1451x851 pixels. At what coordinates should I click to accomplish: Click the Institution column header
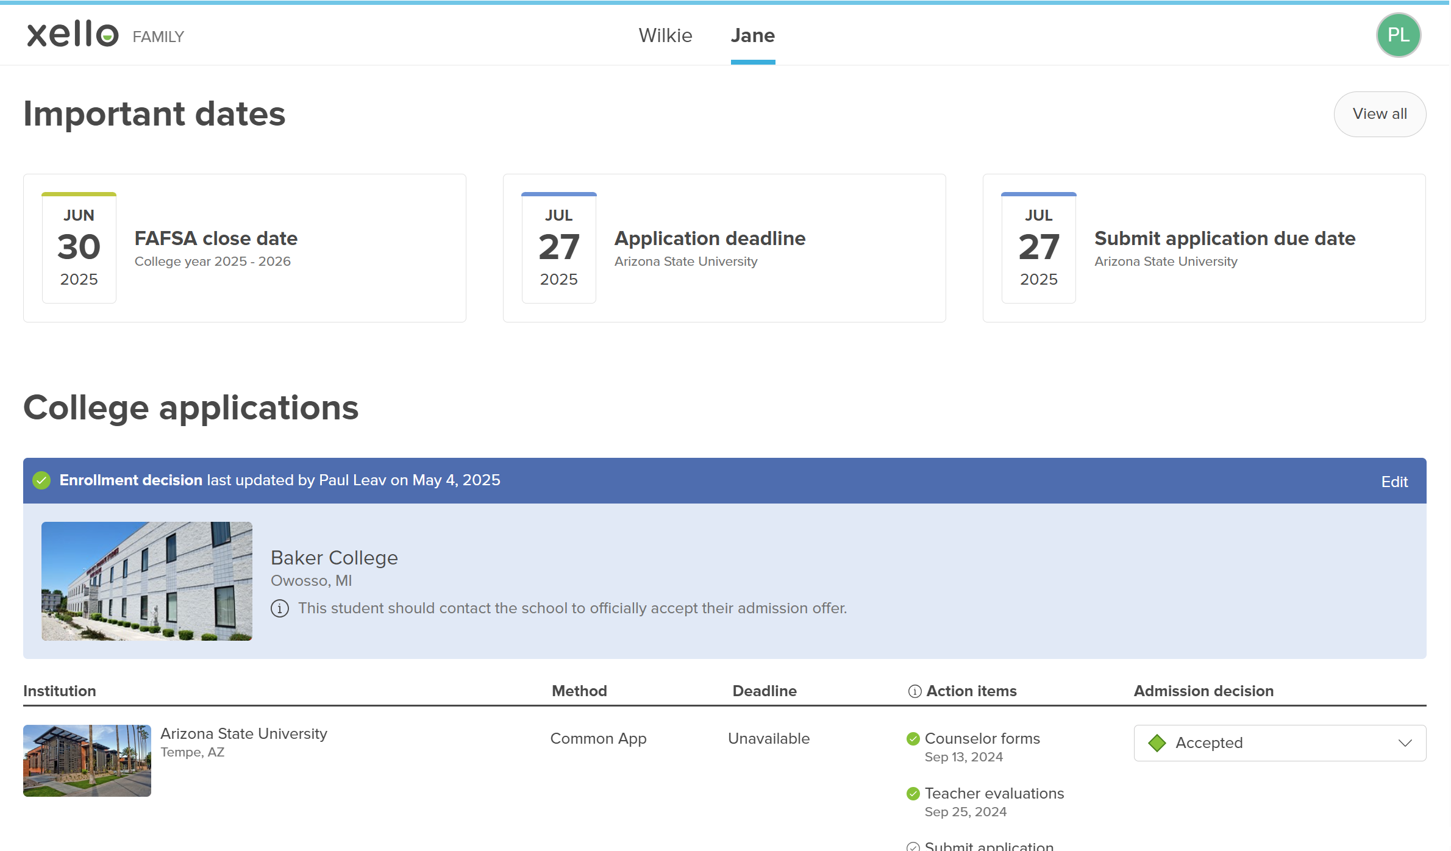coord(60,691)
